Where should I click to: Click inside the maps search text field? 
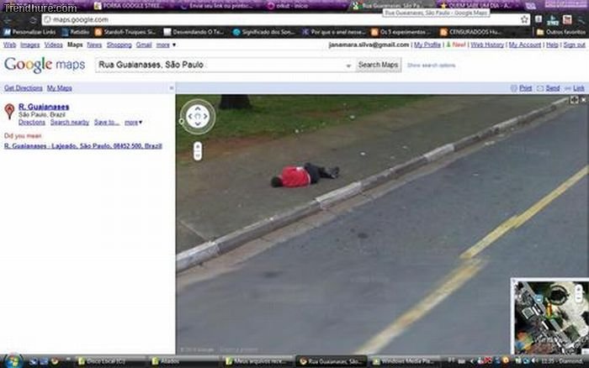[224, 65]
